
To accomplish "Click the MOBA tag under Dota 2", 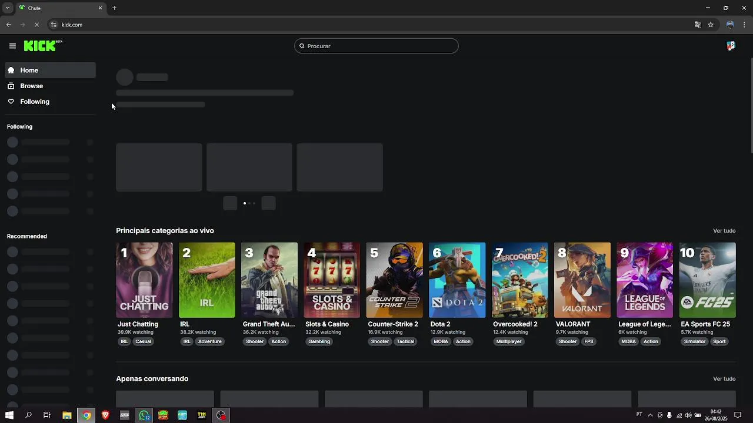I will tap(441, 341).
